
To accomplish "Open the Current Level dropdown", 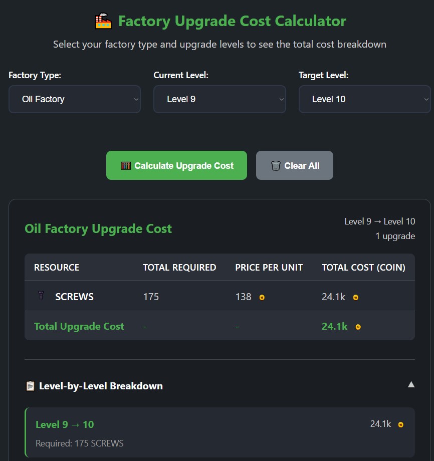I will 220,99.
